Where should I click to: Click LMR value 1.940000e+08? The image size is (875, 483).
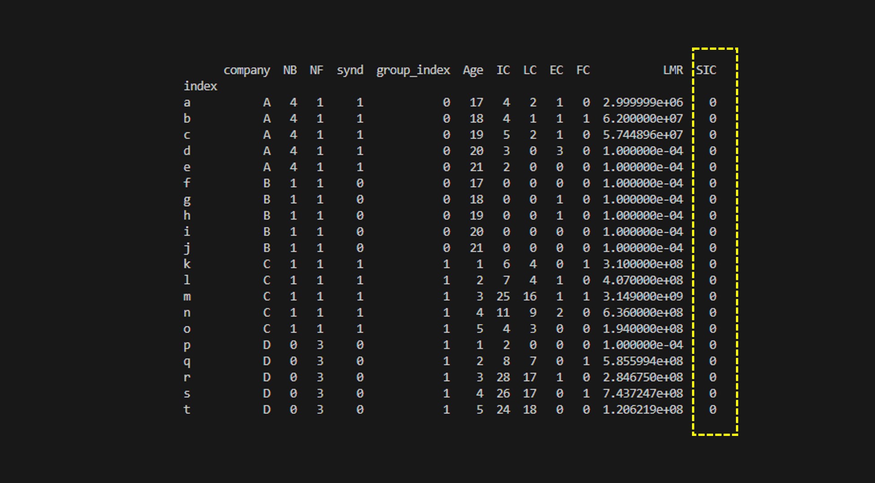pos(643,329)
